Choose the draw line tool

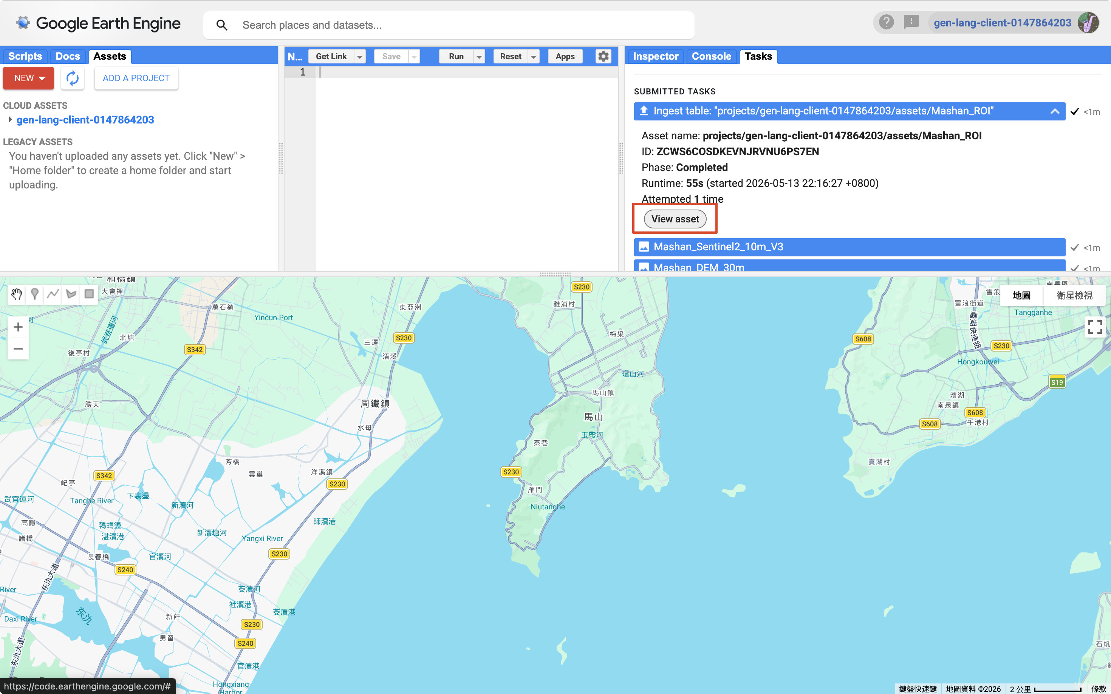(x=53, y=294)
